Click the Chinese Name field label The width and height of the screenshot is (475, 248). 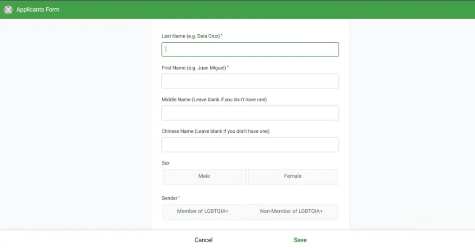pyautogui.click(x=215, y=131)
